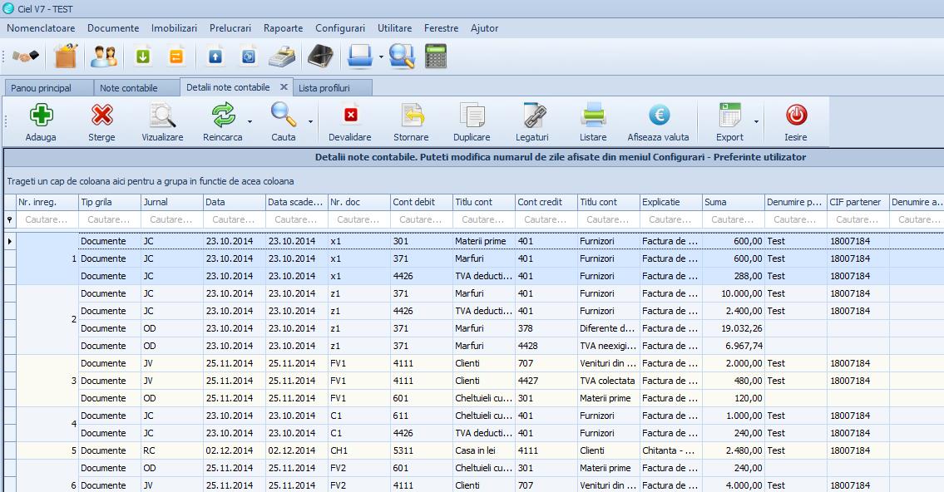Sort by the Cont debit column header
This screenshot has height=492, width=944.
[422, 202]
